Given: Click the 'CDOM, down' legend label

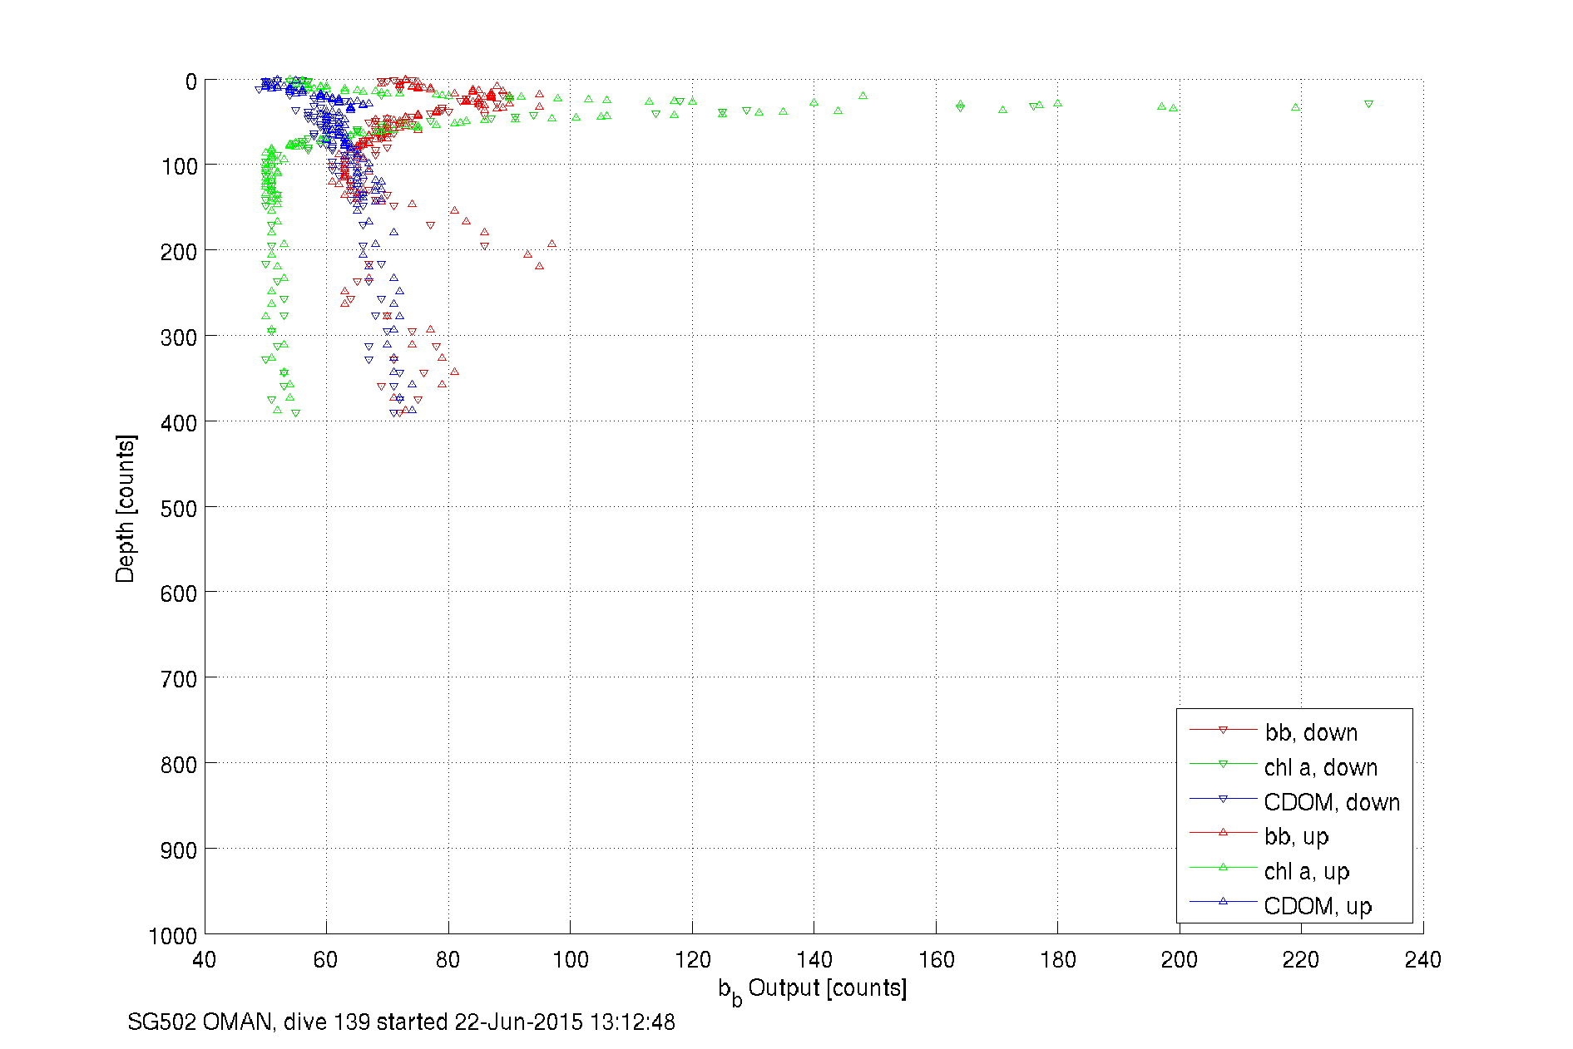Looking at the screenshot, I should click(1332, 802).
